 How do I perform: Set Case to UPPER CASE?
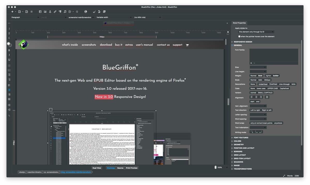click(273, 88)
